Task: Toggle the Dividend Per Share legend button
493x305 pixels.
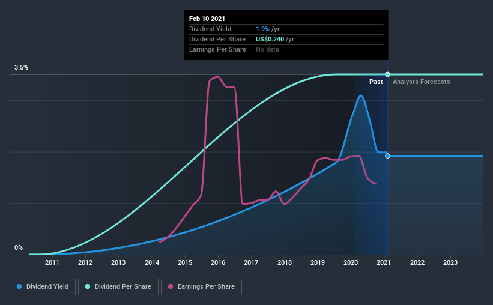Action: click(118, 287)
